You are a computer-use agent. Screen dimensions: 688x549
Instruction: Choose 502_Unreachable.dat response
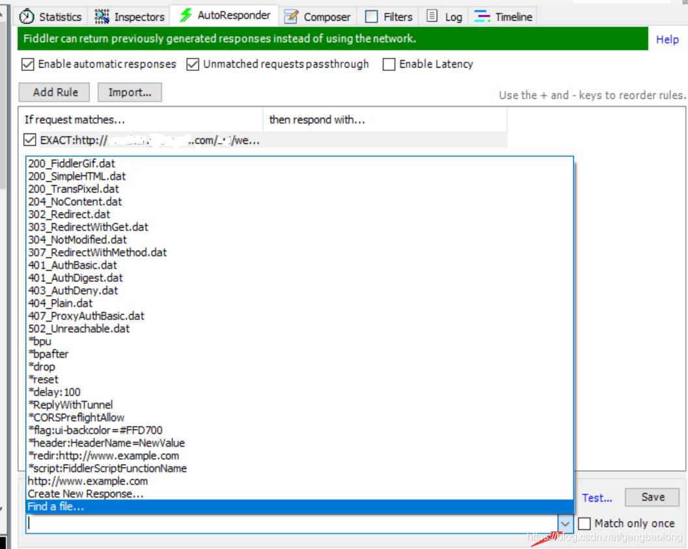299,329
